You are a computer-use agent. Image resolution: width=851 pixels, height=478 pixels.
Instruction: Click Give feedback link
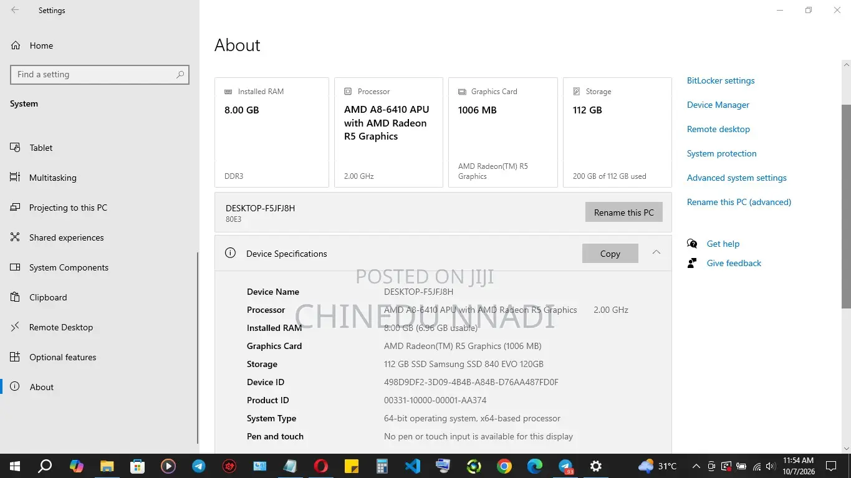(x=734, y=263)
